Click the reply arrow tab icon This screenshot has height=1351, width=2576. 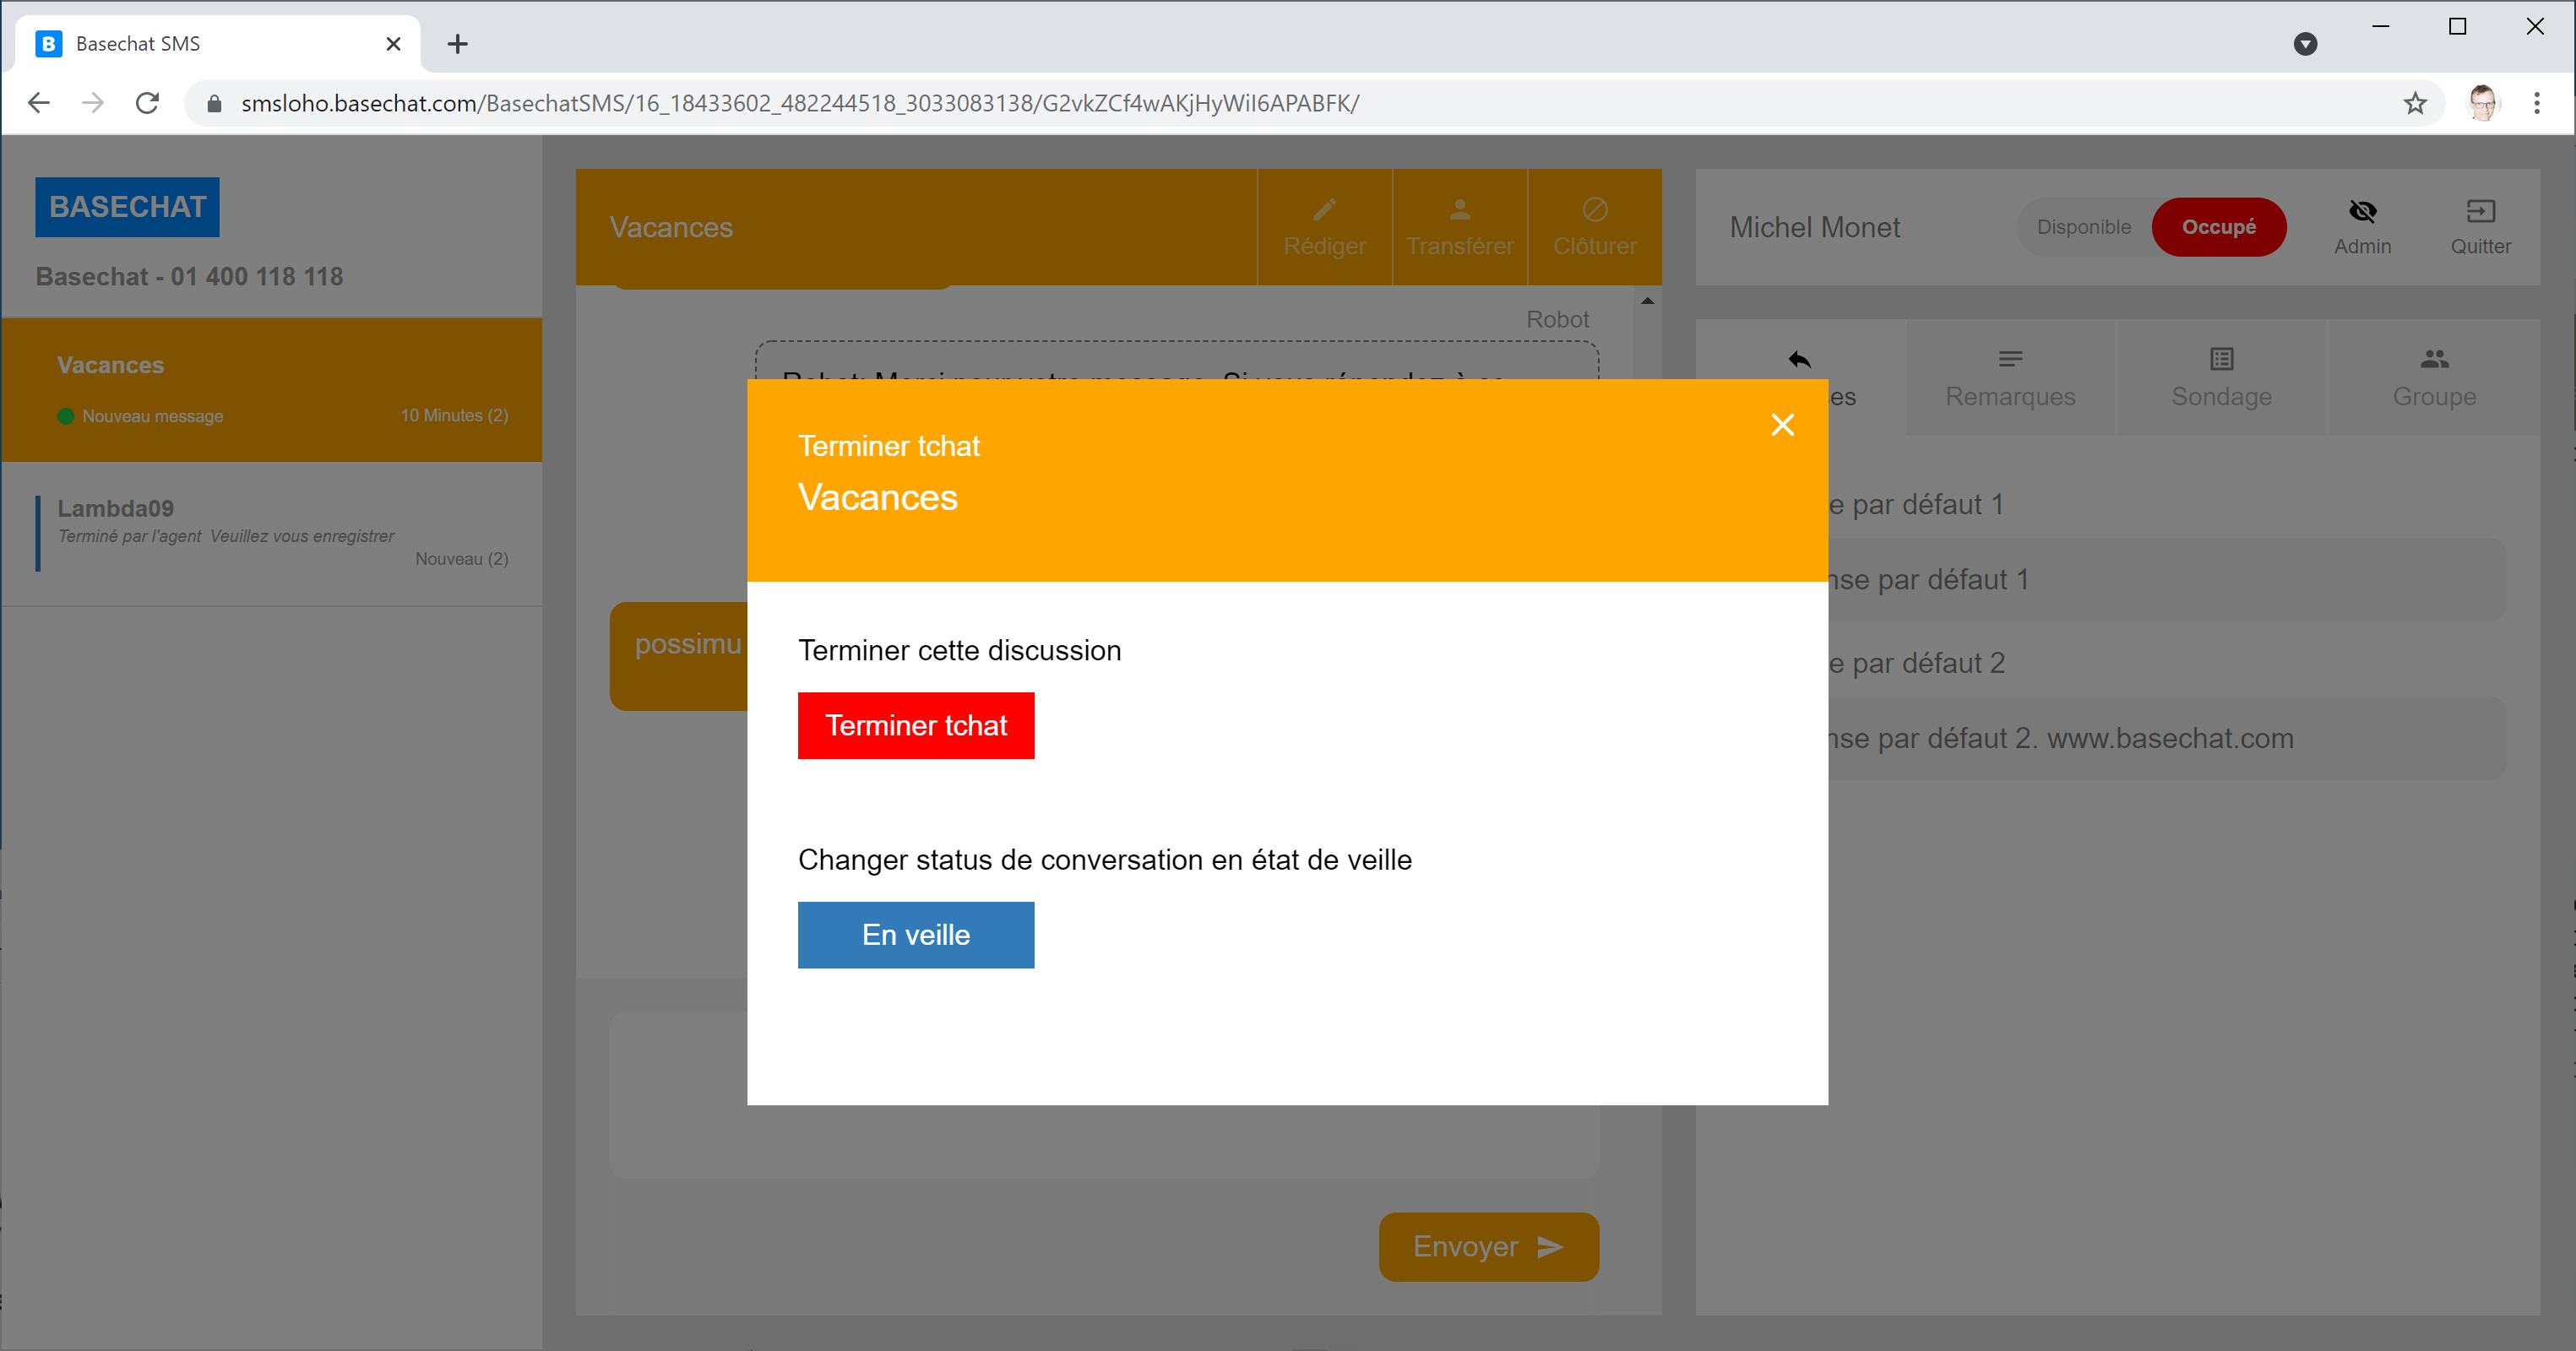[1799, 360]
